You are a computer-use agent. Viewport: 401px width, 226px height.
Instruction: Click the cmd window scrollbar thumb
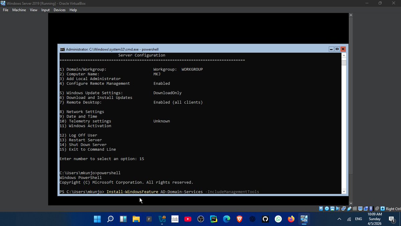coord(344,63)
